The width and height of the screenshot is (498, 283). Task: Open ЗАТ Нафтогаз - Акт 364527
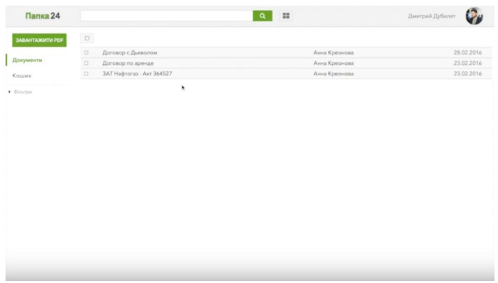(137, 73)
